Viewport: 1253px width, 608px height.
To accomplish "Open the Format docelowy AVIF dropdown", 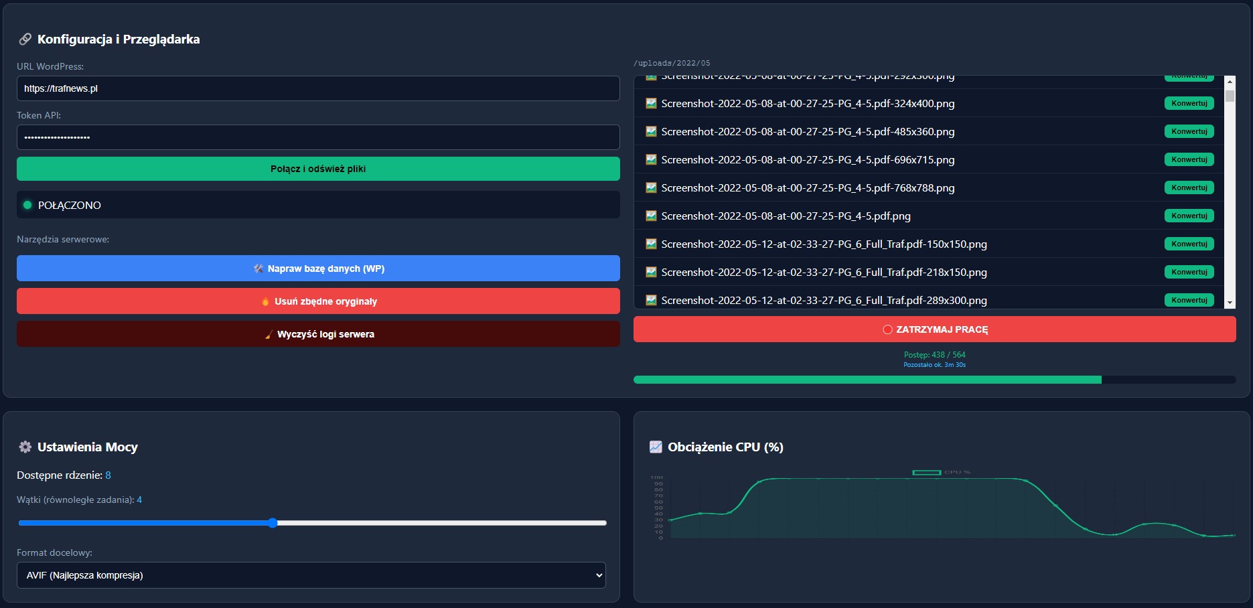I will [311, 575].
